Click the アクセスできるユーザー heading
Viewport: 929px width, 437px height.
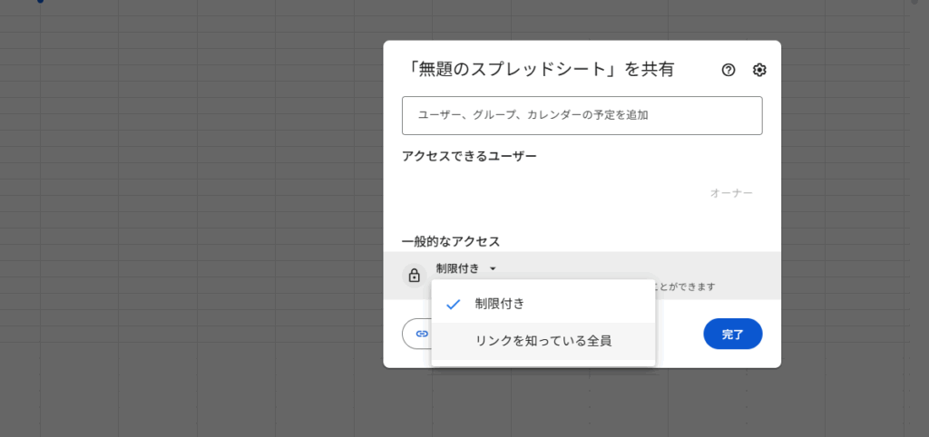(469, 156)
